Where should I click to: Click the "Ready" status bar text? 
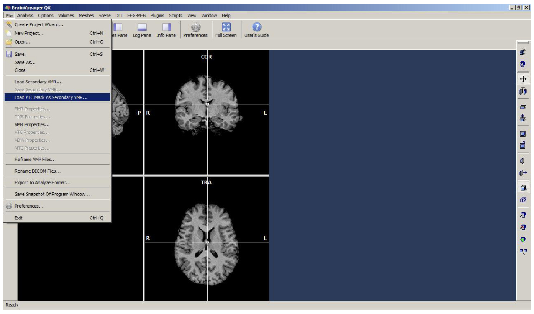(x=11, y=305)
